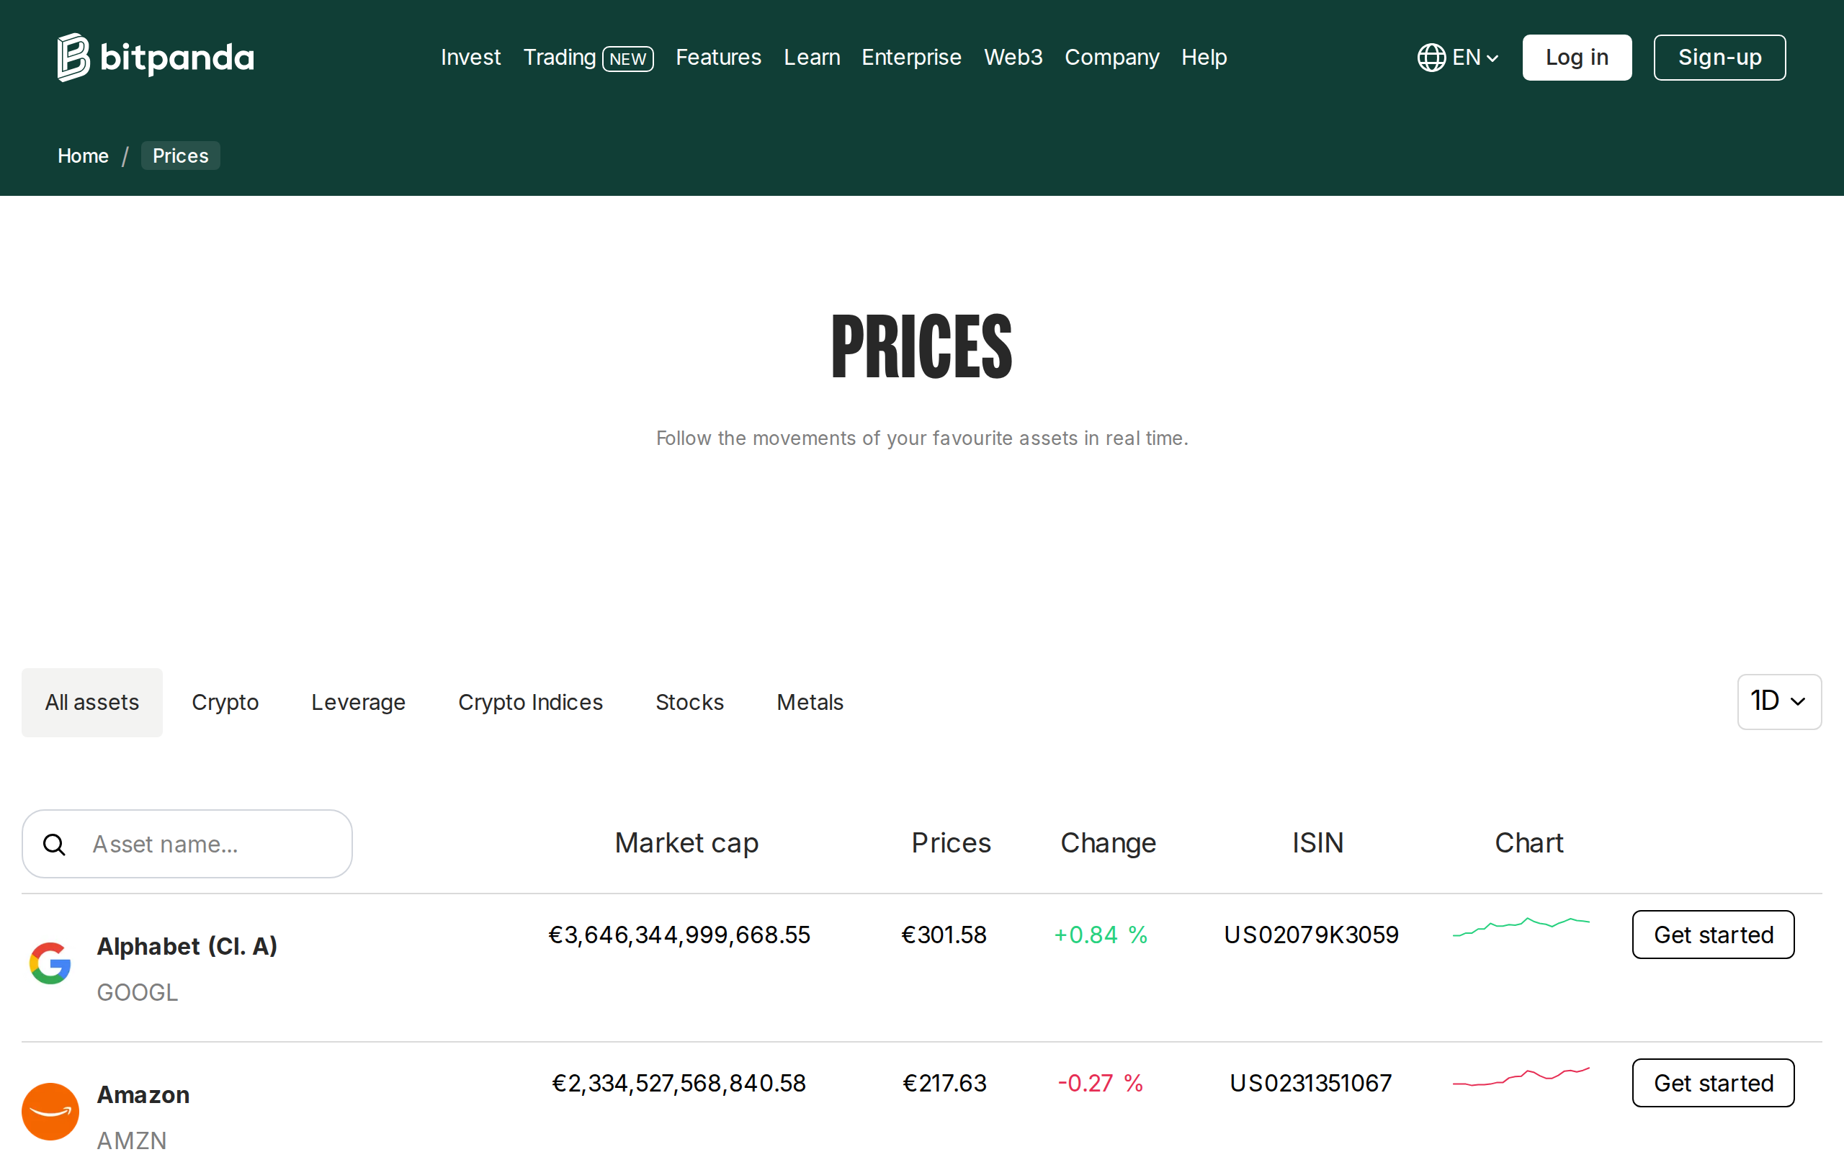Image resolution: width=1844 pixels, height=1152 pixels.
Task: Switch to the Metals tab
Action: 810,702
